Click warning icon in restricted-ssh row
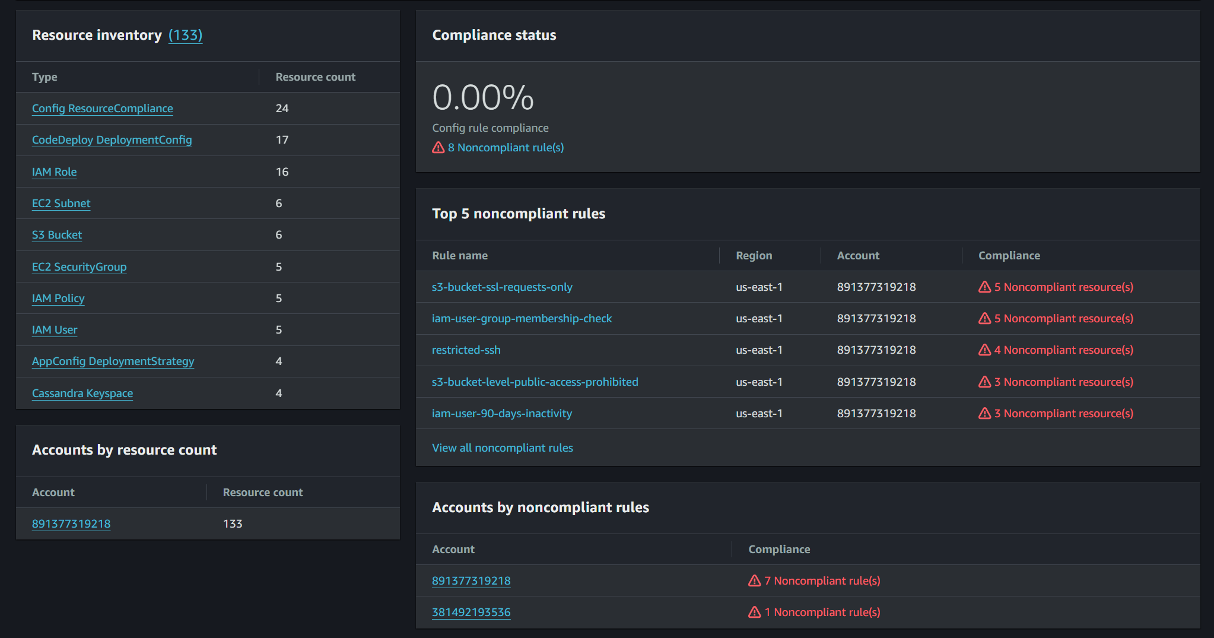The width and height of the screenshot is (1214, 638). click(984, 350)
